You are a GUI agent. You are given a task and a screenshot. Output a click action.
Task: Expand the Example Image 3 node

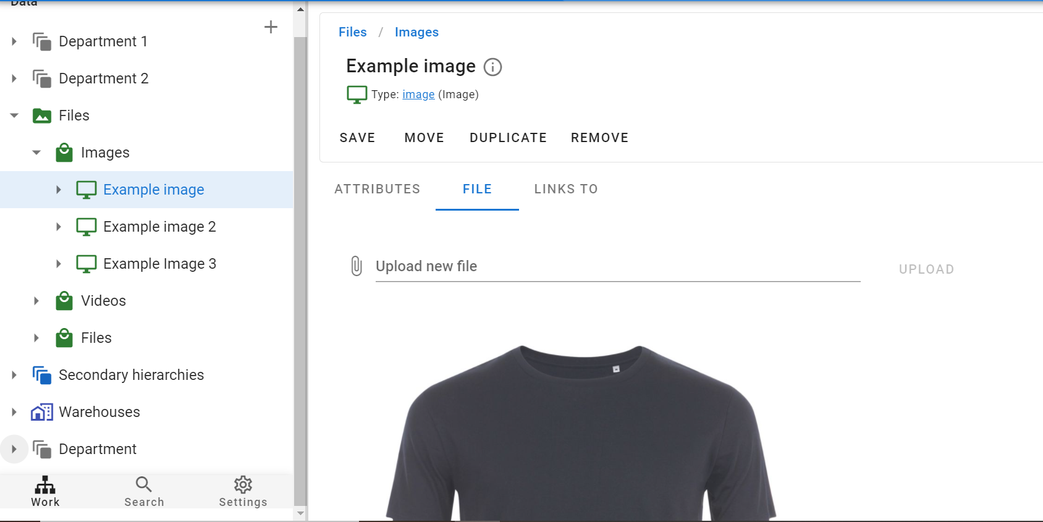tap(59, 264)
